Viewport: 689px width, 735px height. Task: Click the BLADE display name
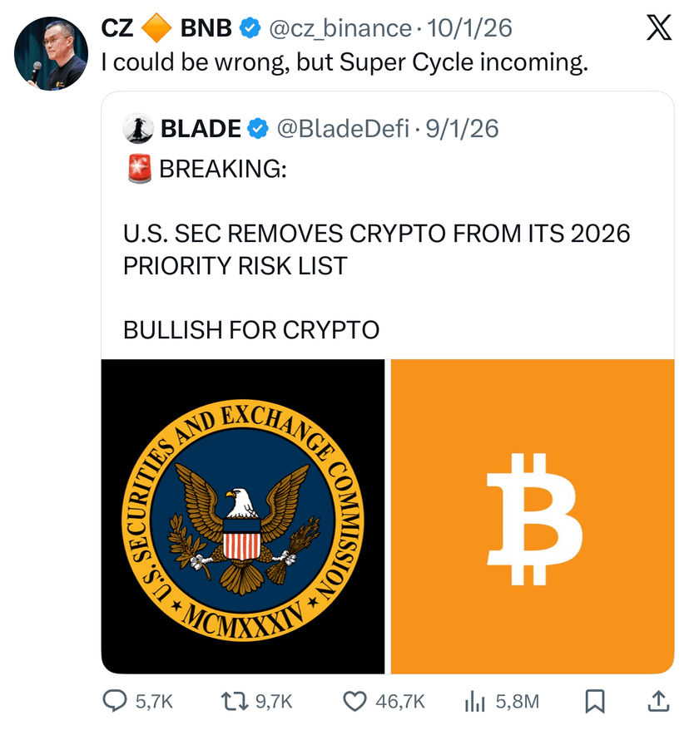pyautogui.click(x=201, y=129)
